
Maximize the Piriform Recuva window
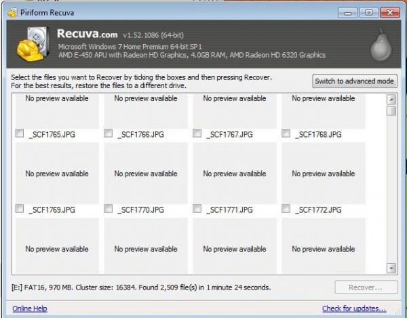point(368,12)
